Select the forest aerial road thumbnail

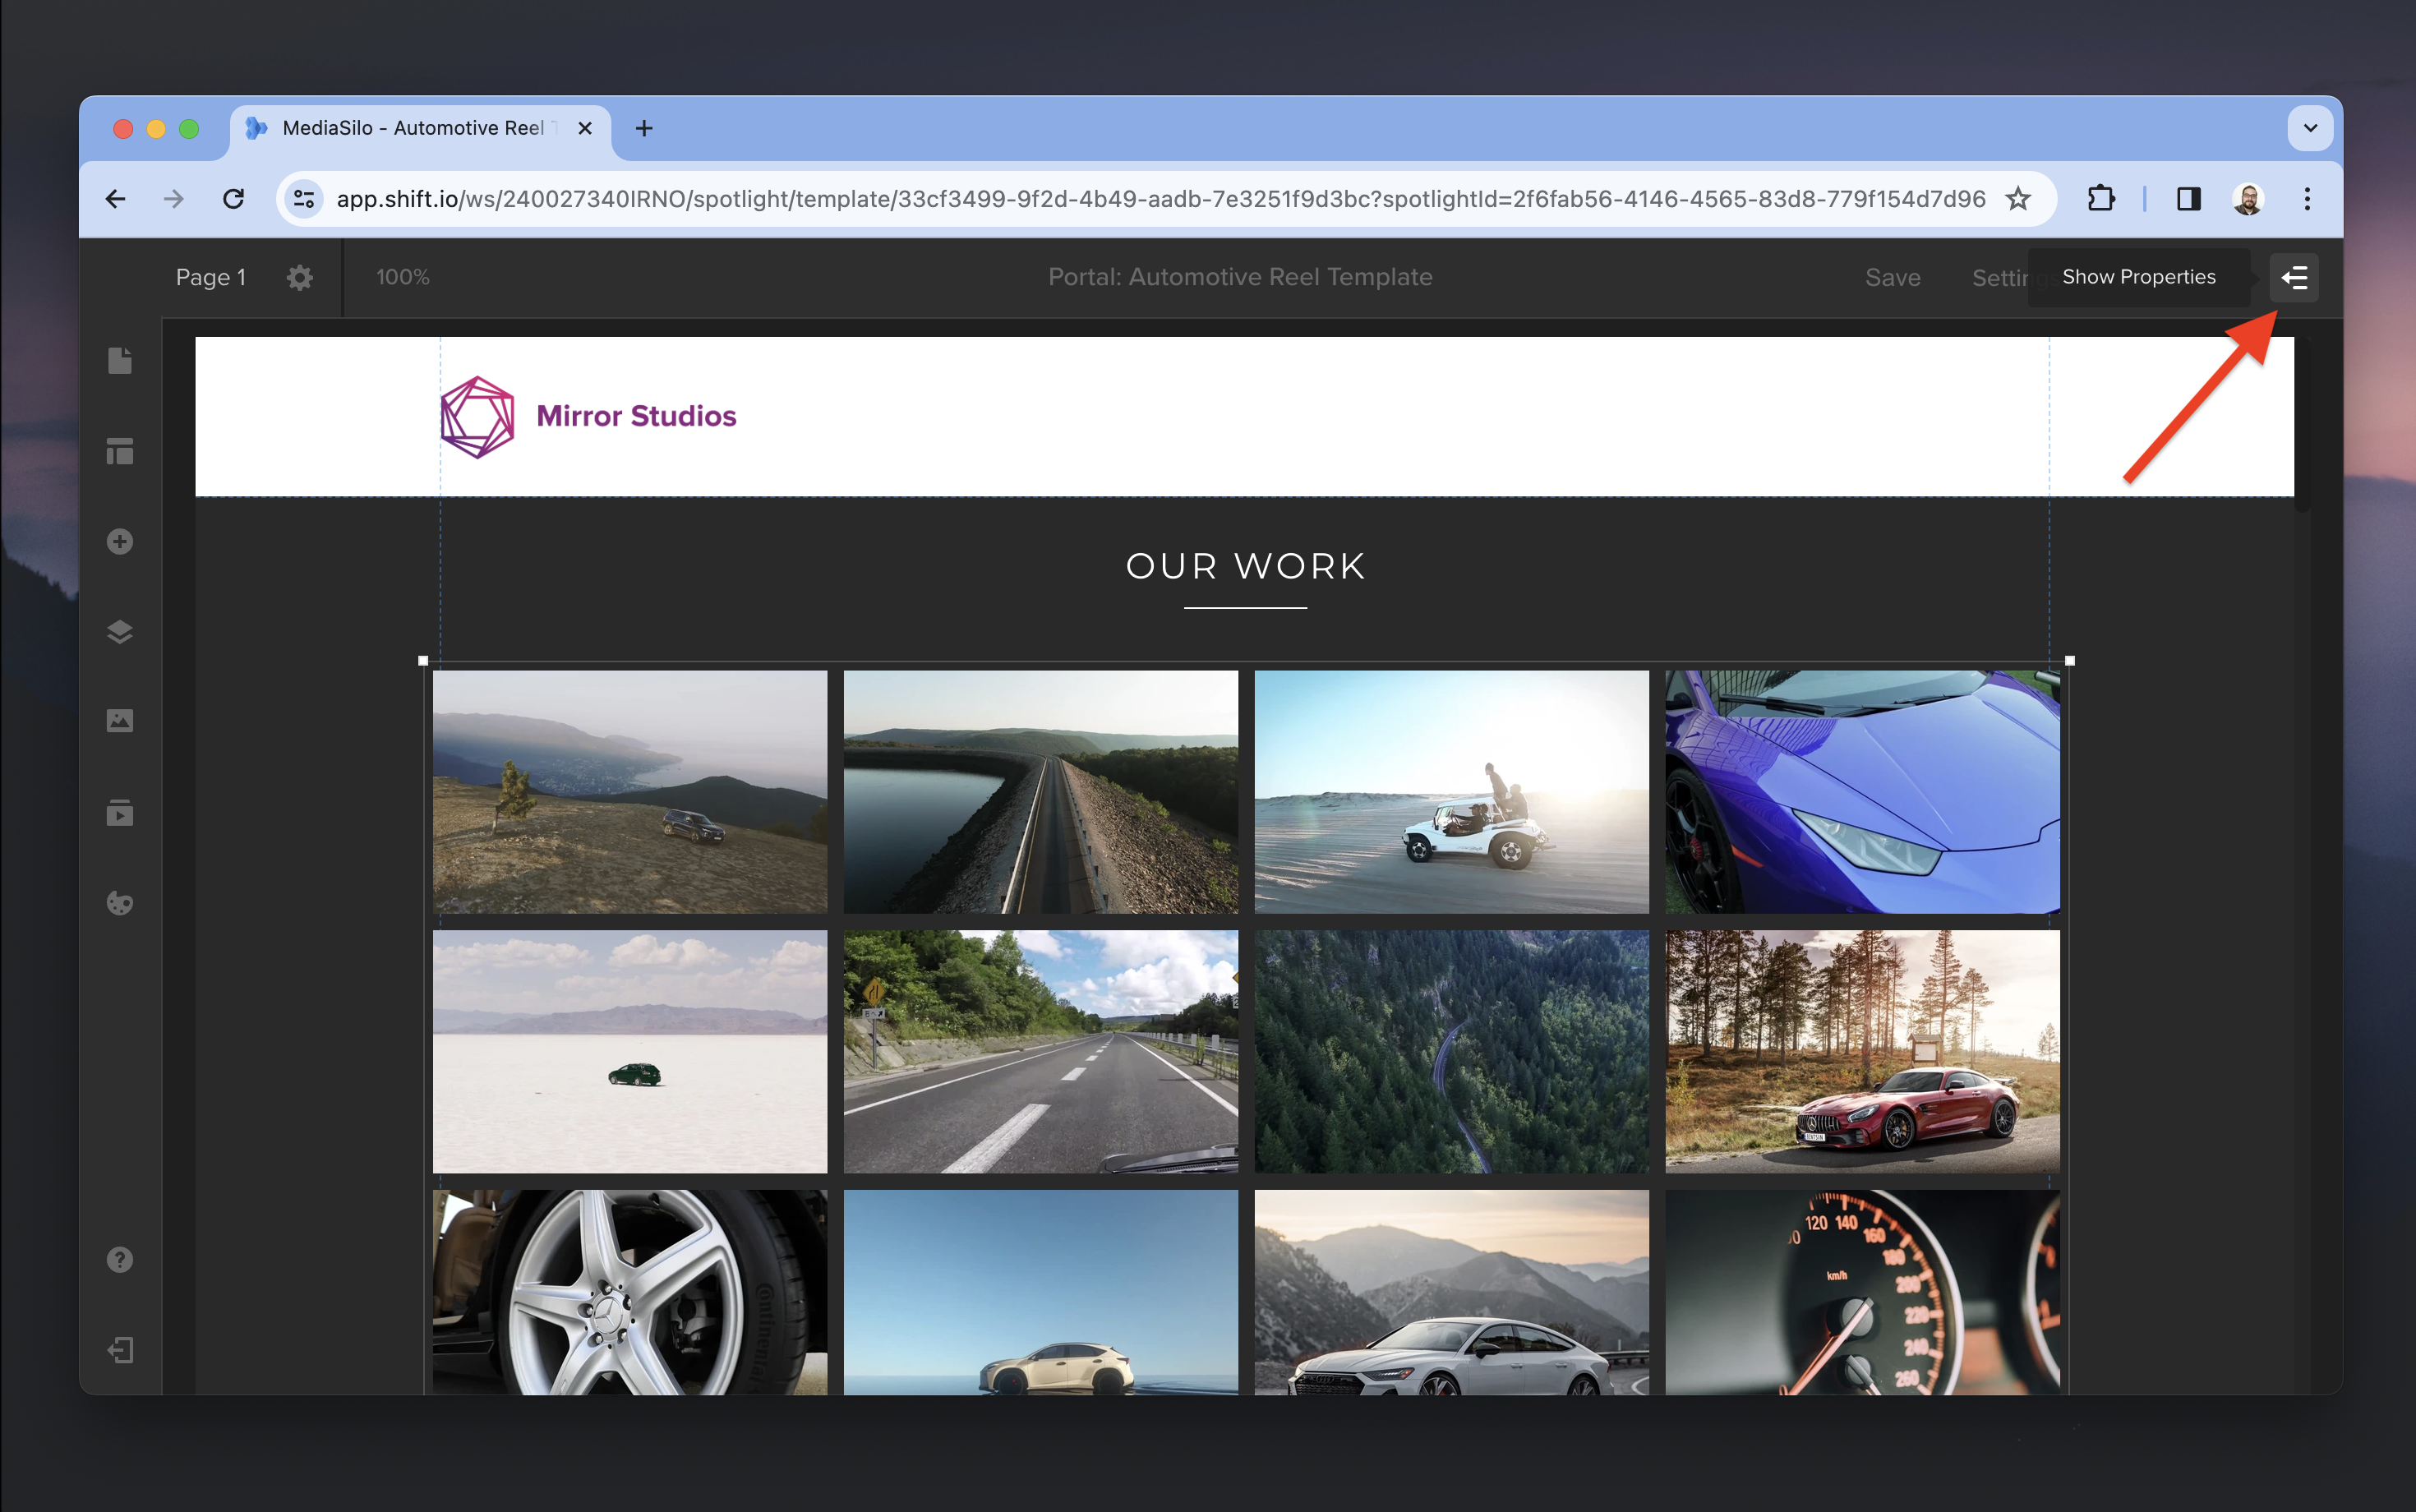(x=1451, y=1052)
